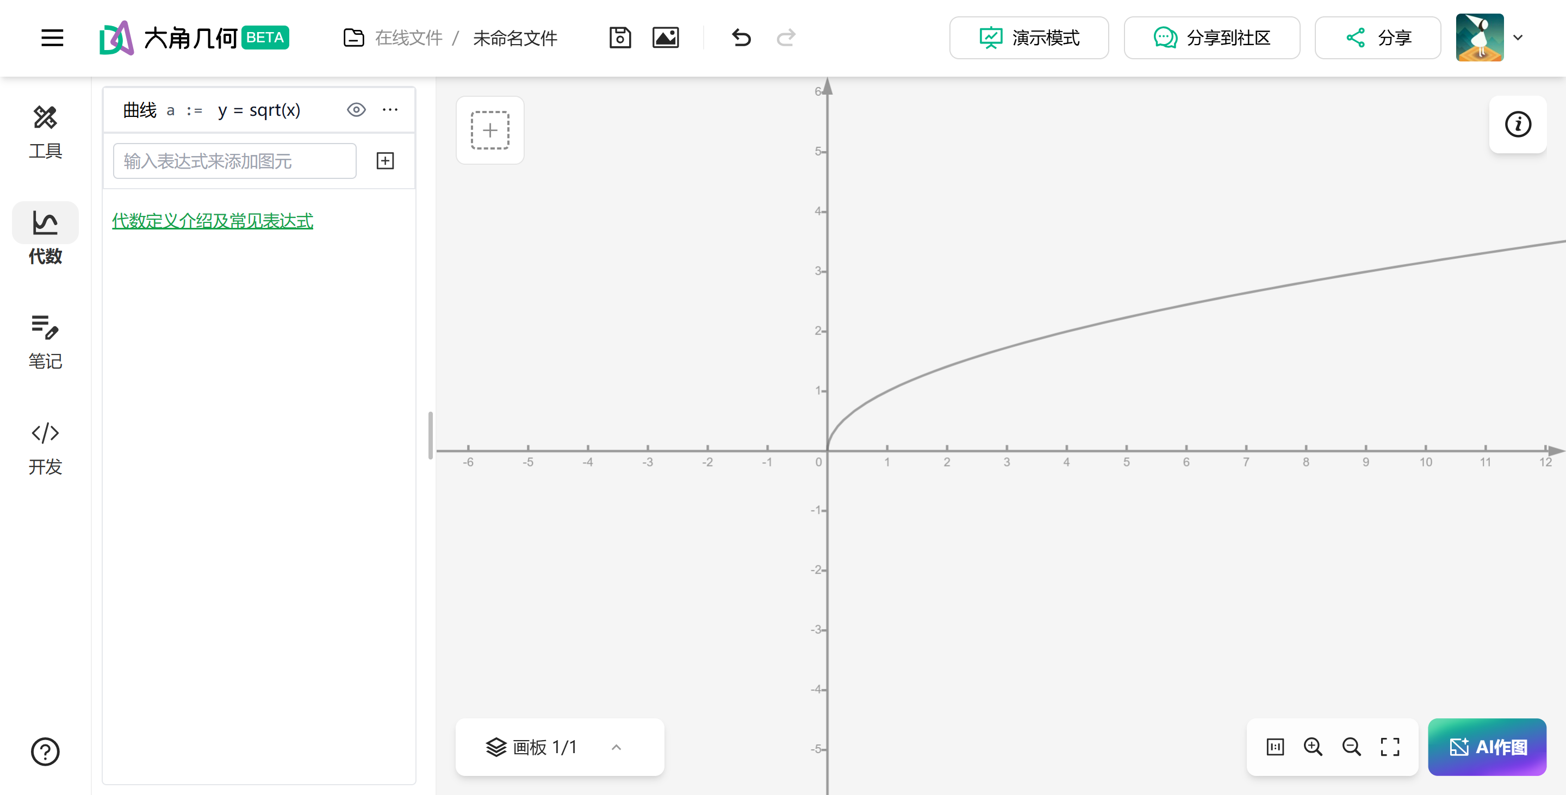The width and height of the screenshot is (1566, 795).
Task: Open the info panel icon
Action: (x=1518, y=125)
